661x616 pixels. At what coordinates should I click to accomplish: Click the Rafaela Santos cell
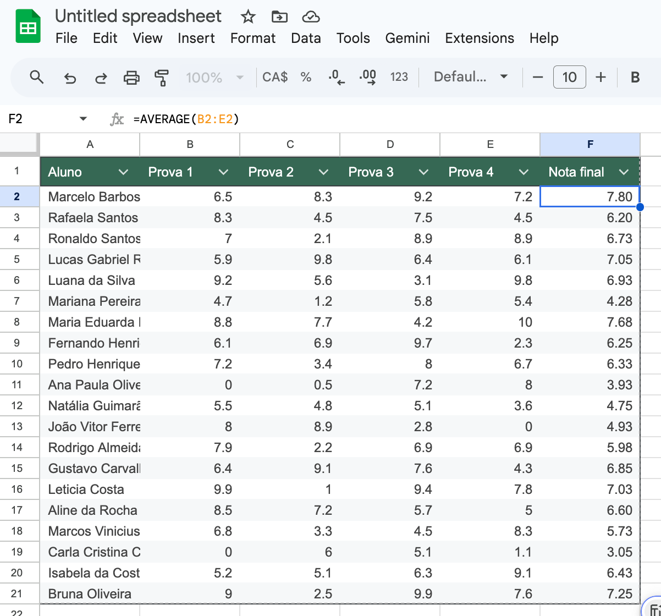(x=90, y=218)
